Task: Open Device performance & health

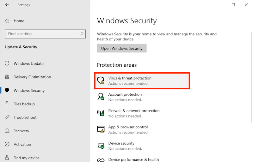Action: coord(133,159)
